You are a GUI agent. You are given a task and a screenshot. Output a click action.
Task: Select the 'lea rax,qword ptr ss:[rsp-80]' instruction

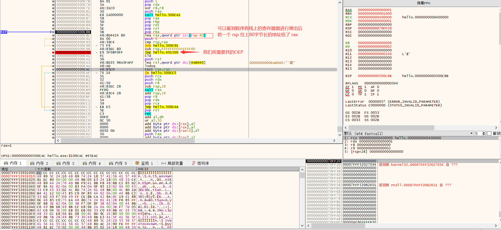click(175, 35)
